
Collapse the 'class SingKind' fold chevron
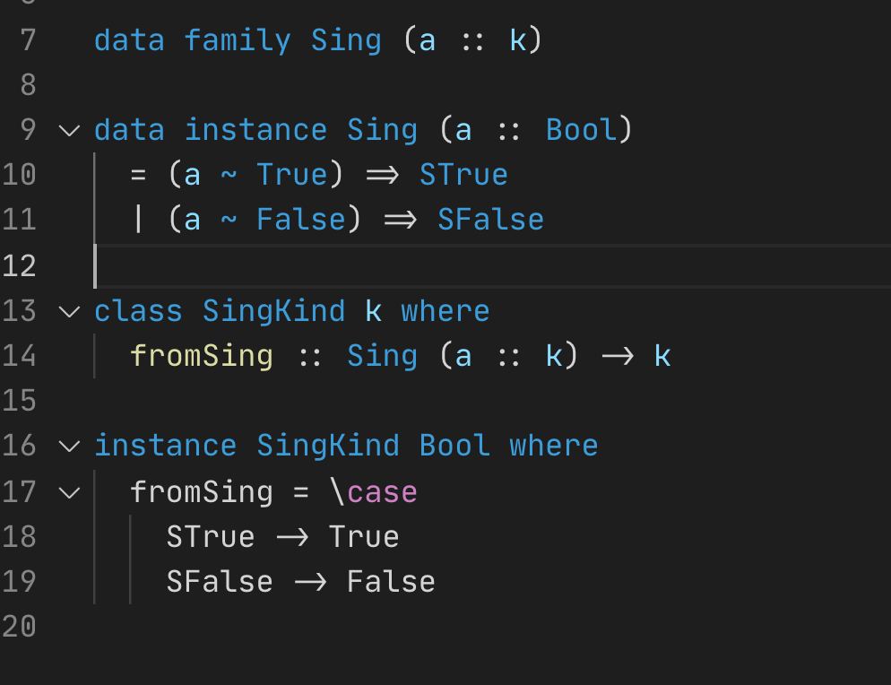click(69, 312)
